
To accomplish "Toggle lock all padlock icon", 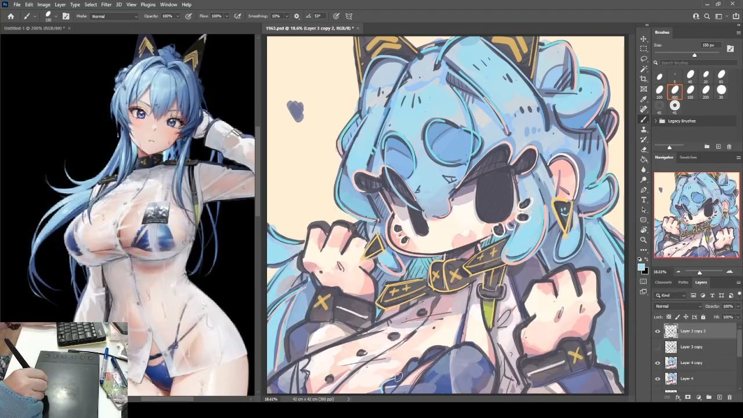I will (703, 317).
